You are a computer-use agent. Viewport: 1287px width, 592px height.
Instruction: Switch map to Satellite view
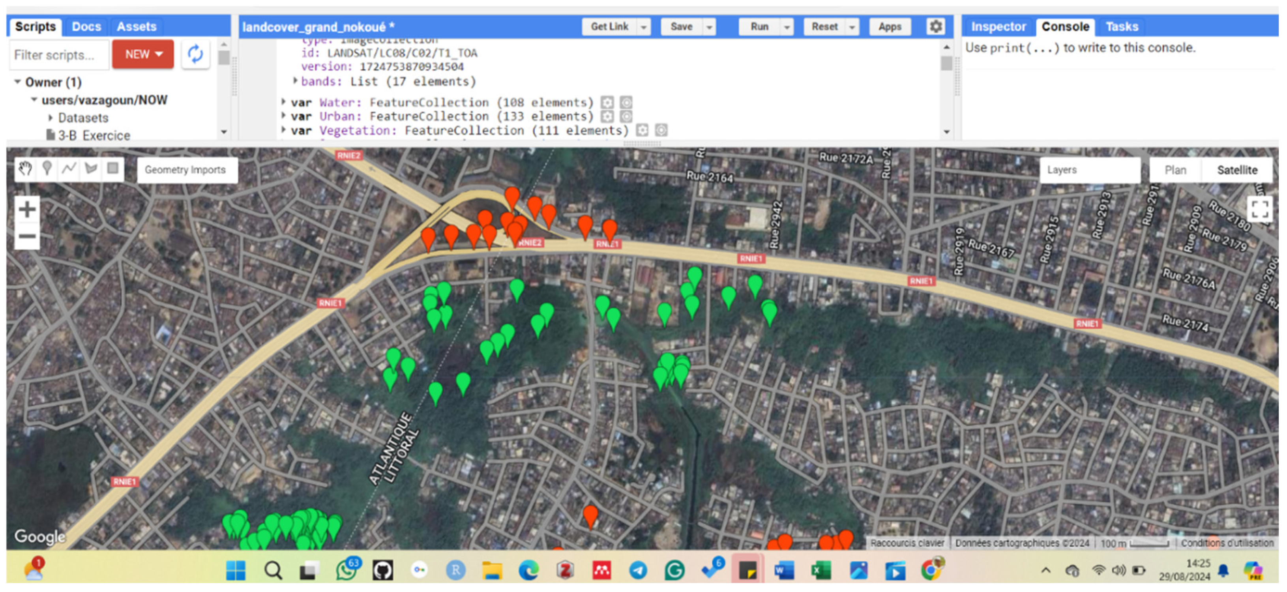(x=1237, y=170)
